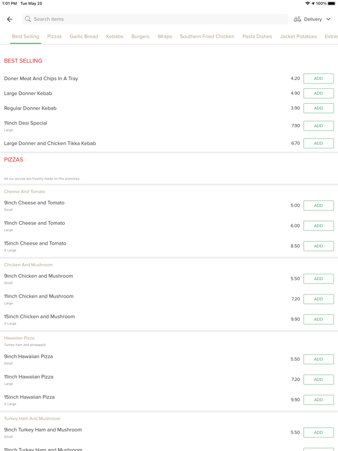
Task: Open the Delivery dropdown chevron
Action: pos(328,19)
